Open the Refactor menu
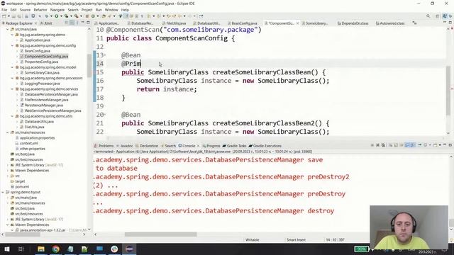454x255 pixels. 40,10
